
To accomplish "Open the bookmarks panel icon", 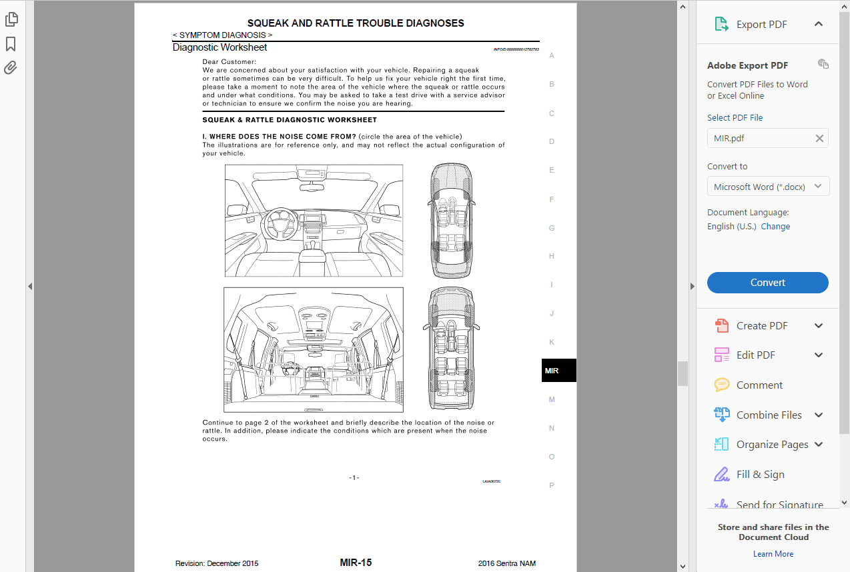I will pos(11,44).
